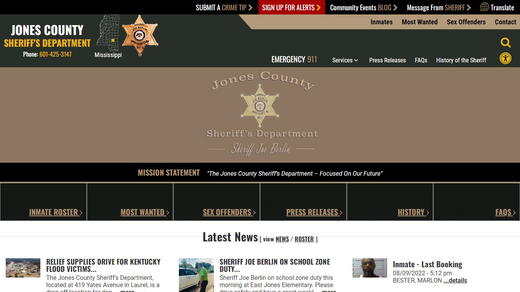Open Sheriff Joe Berlin school zone headline
Screen dimensions: 520x292
tap(275, 265)
